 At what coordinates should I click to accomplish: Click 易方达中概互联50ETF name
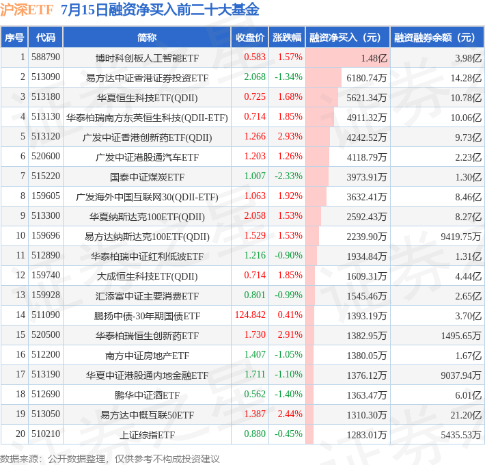(147, 414)
